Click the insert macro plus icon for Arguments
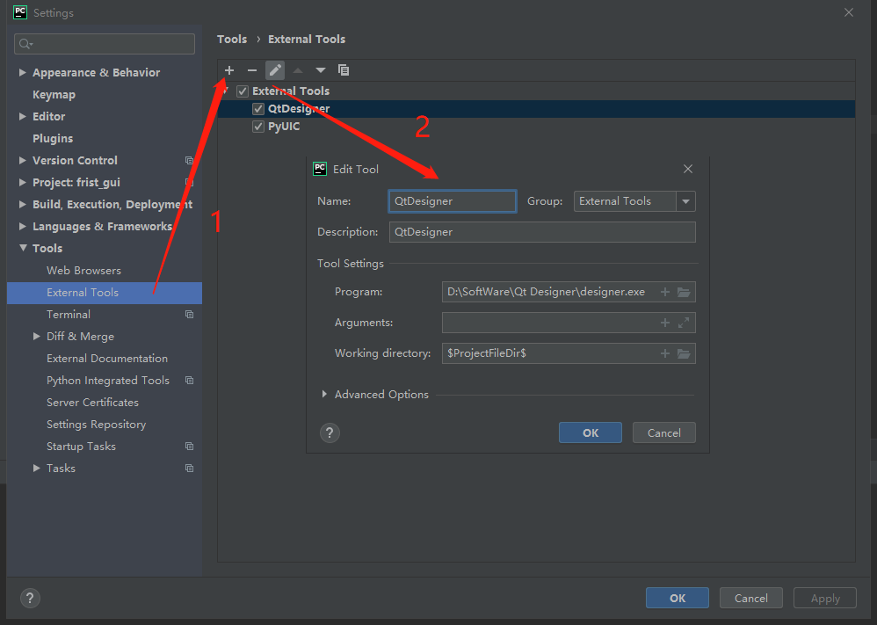The width and height of the screenshot is (877, 625). pos(665,323)
